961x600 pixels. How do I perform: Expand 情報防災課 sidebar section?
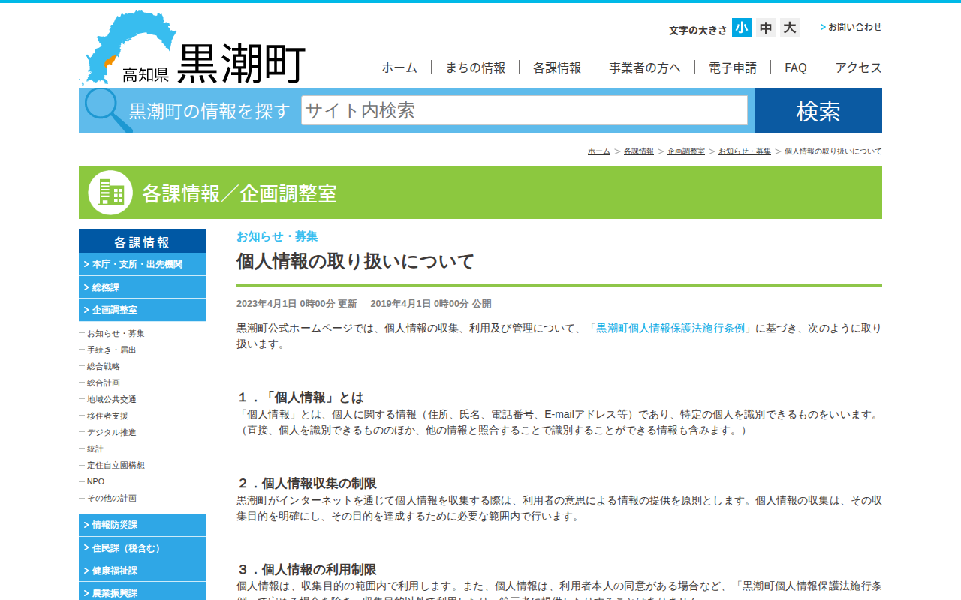pos(143,525)
